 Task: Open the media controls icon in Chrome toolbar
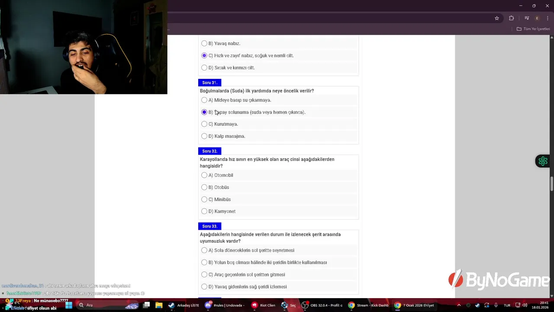[527, 18]
